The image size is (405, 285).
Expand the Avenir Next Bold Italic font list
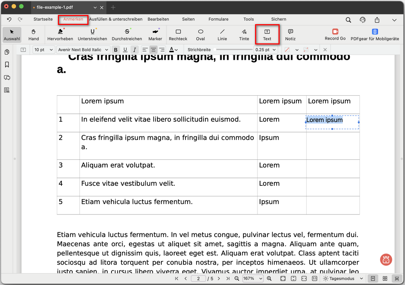83,50
